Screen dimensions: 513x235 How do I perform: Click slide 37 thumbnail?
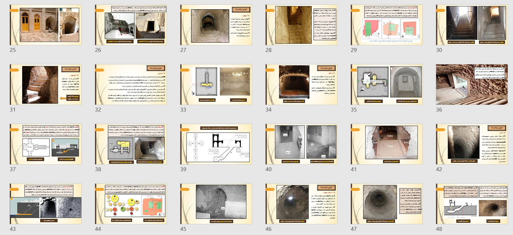click(x=46, y=144)
